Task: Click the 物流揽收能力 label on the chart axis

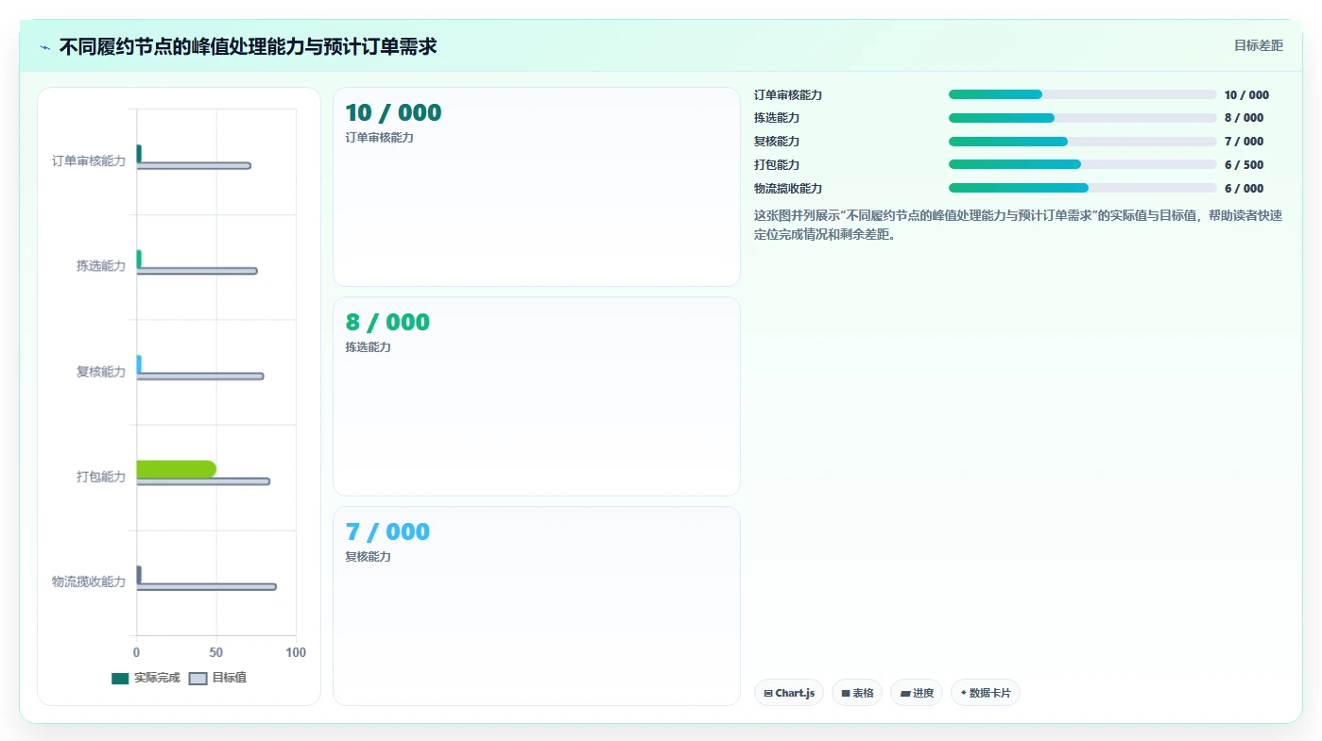Action: [89, 581]
